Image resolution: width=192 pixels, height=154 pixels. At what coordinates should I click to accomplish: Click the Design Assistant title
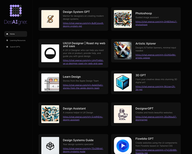[74, 109]
